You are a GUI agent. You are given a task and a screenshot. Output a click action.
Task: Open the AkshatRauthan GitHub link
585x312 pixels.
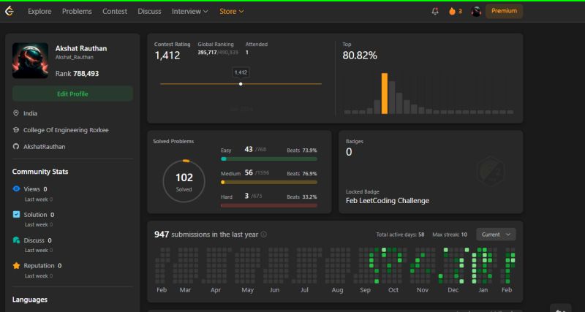click(x=44, y=146)
